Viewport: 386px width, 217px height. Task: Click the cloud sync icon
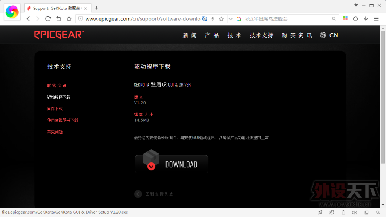pyautogui.click(x=355, y=19)
